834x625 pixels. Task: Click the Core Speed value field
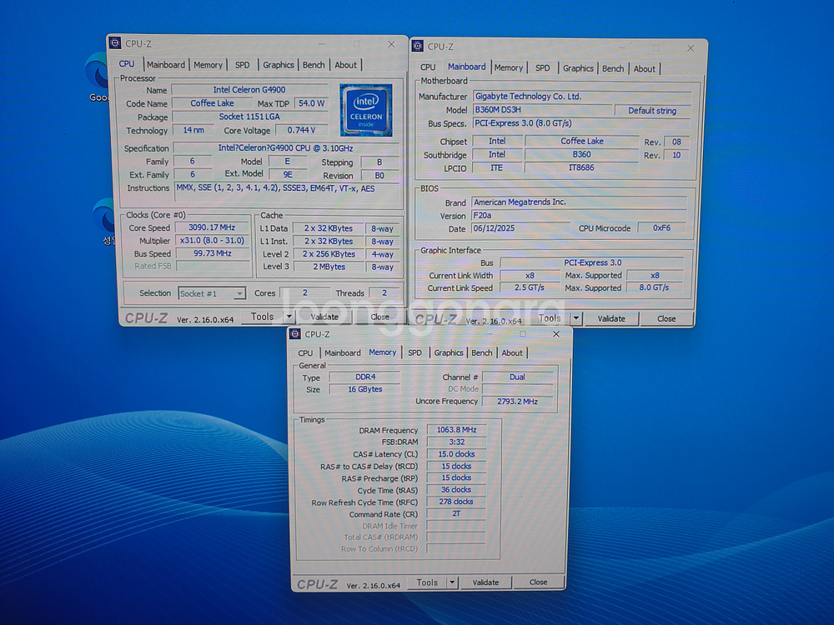(211, 227)
